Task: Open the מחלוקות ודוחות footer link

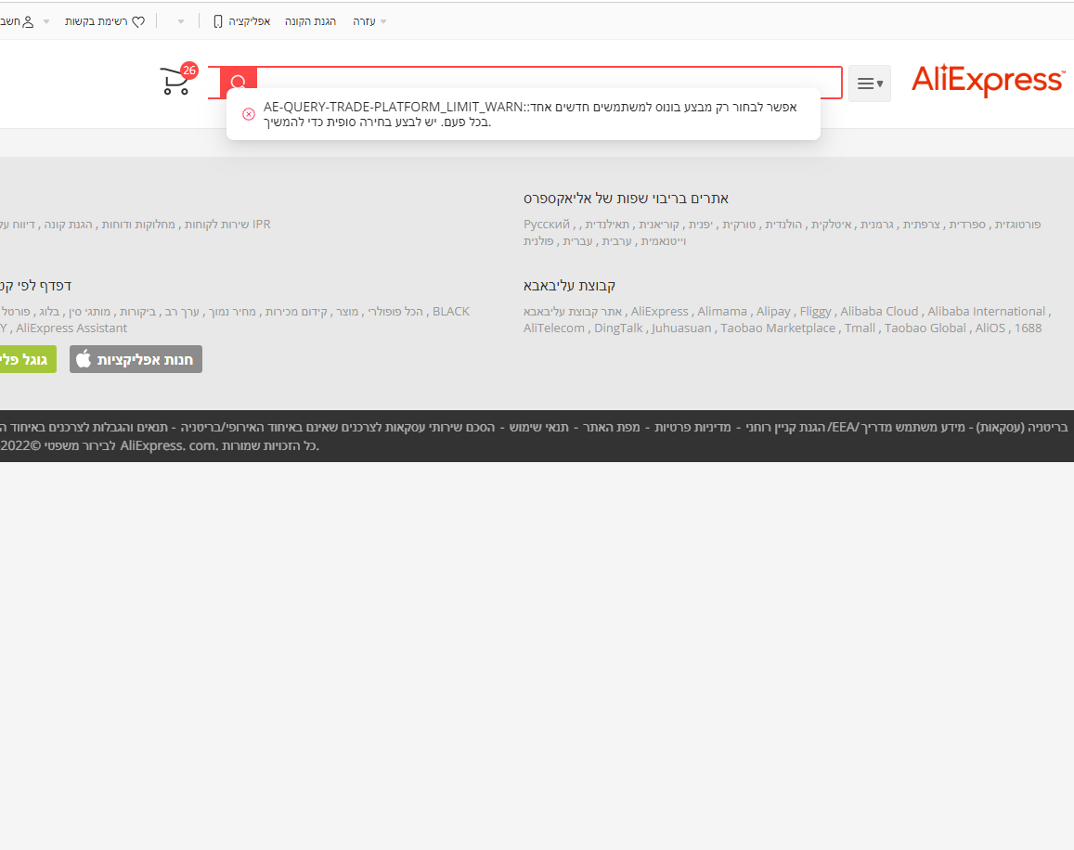Action: (138, 224)
